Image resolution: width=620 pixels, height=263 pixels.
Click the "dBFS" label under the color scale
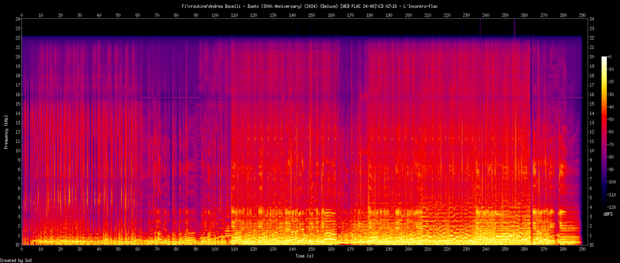click(608, 214)
